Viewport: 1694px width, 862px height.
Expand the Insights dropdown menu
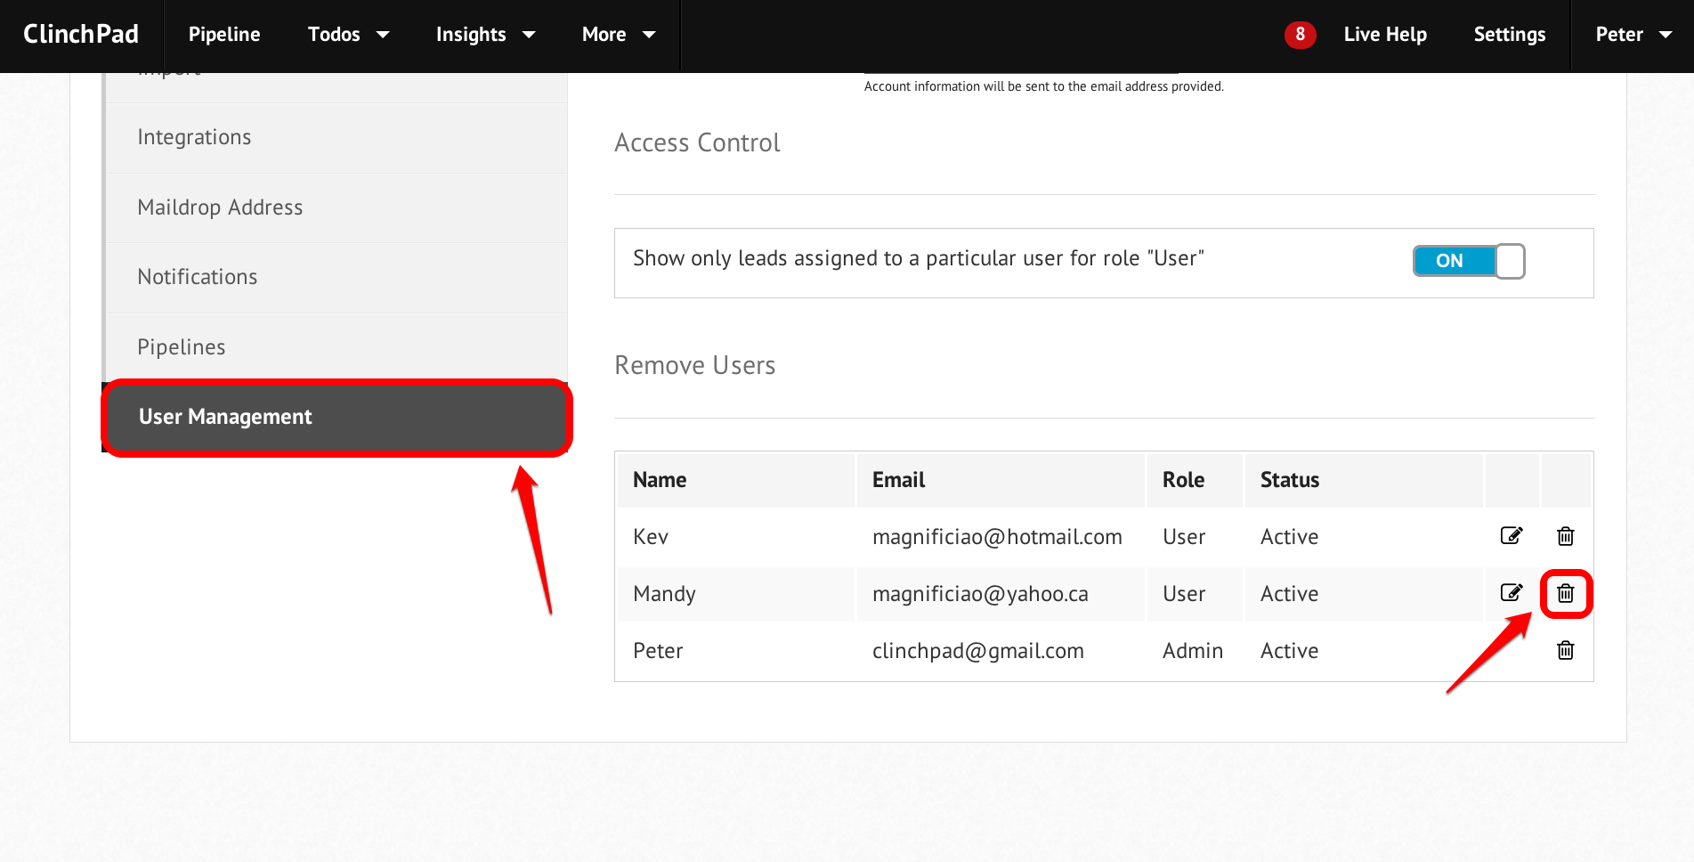(486, 35)
